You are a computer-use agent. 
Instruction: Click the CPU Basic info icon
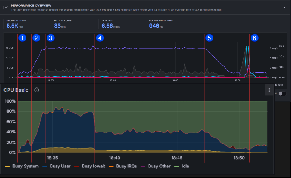pyautogui.click(x=37, y=90)
